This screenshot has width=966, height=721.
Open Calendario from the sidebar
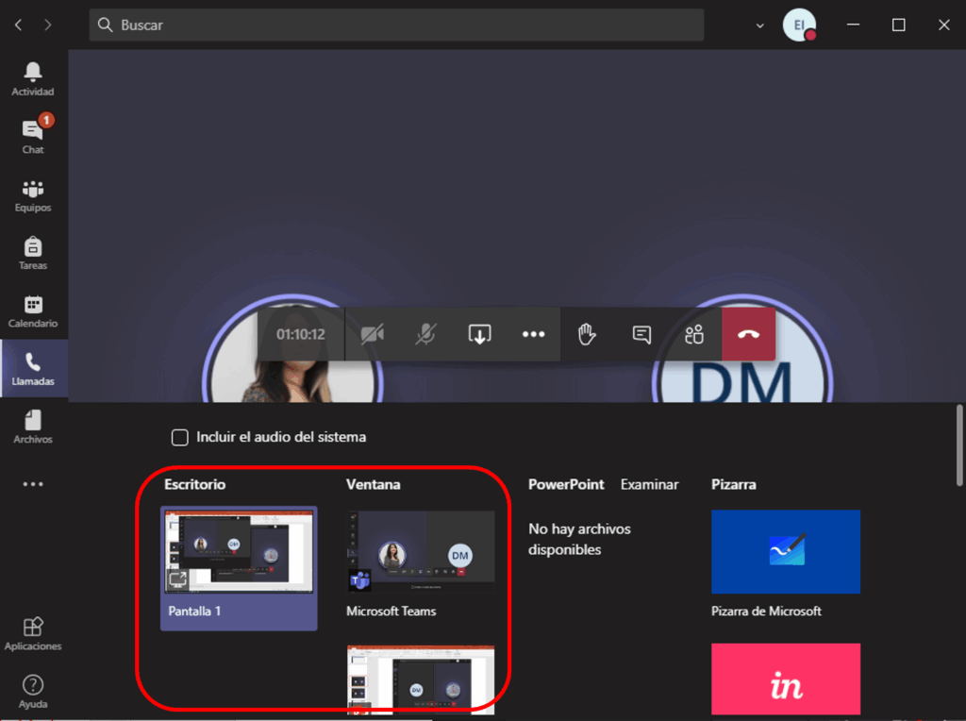33,311
